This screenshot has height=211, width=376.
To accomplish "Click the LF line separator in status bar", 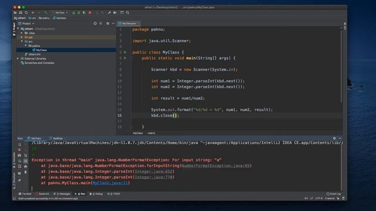I will pyautogui.click(x=311, y=198).
